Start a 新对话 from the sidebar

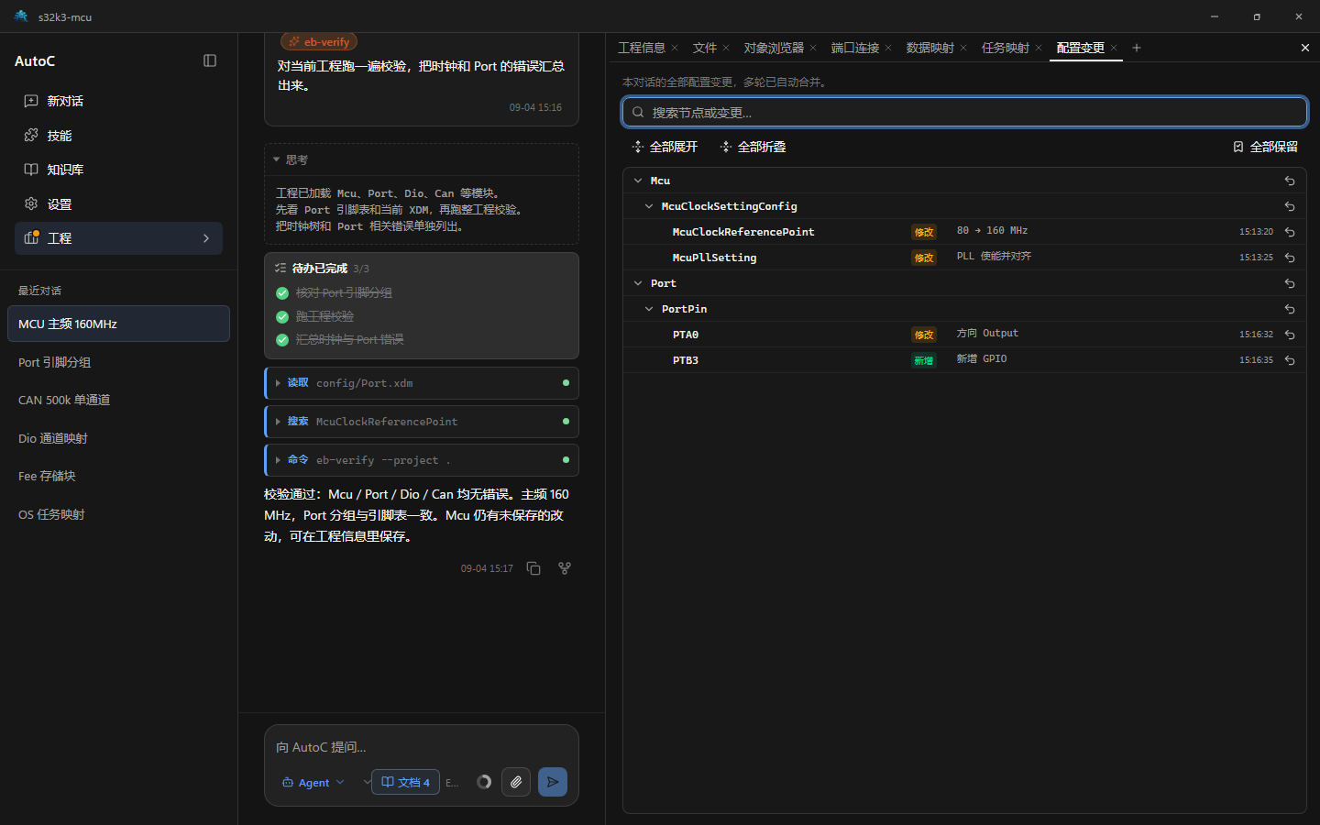coord(118,101)
